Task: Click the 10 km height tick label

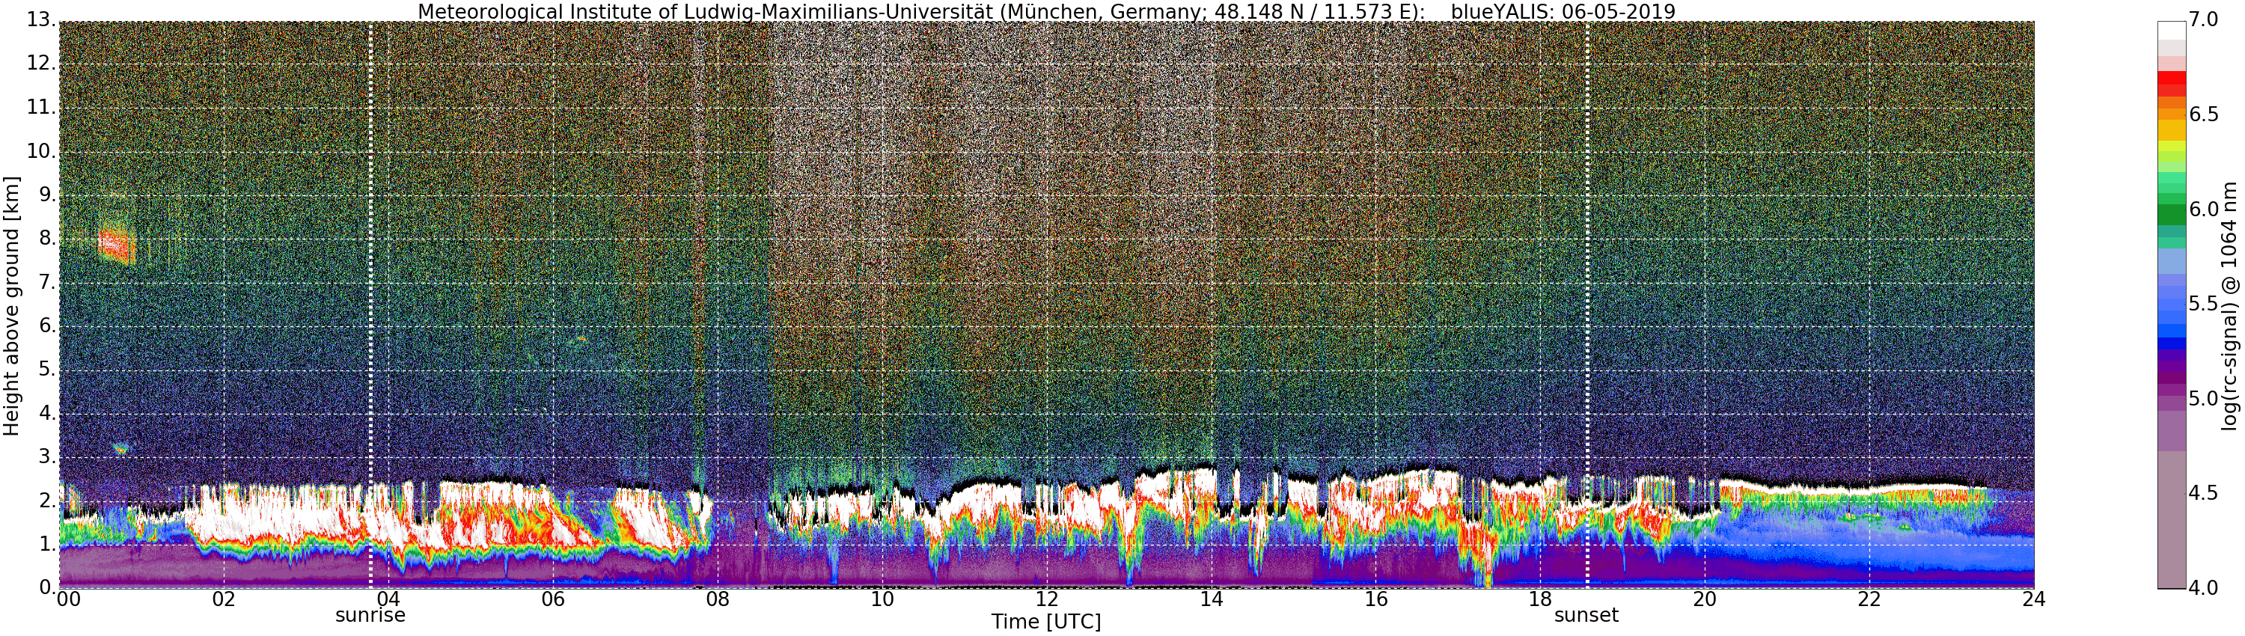Action: click(x=40, y=150)
